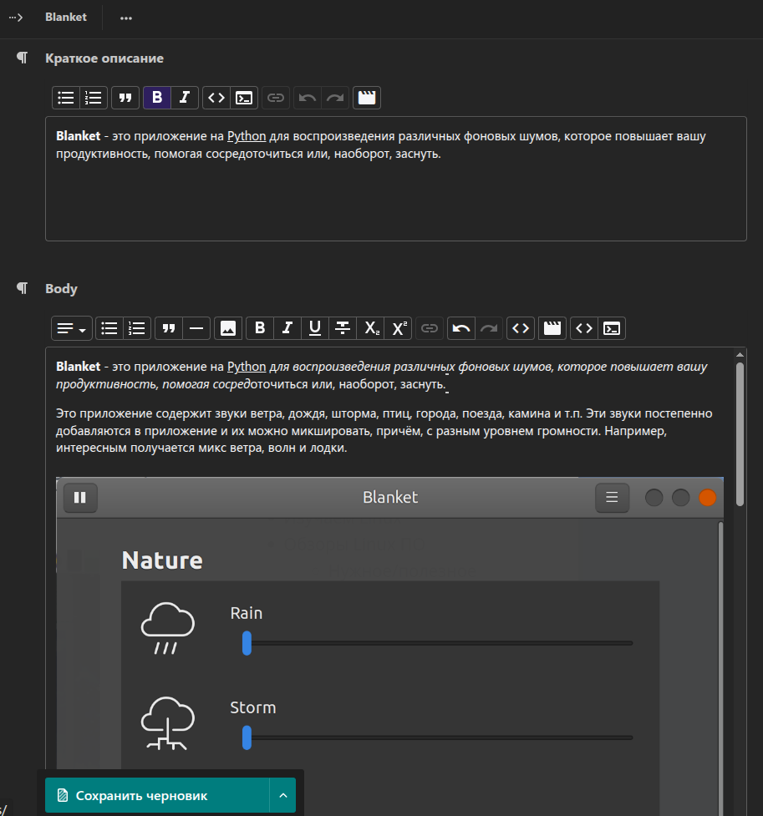763x816 pixels.
Task: Click the Краткое описание section label
Action: (x=104, y=58)
